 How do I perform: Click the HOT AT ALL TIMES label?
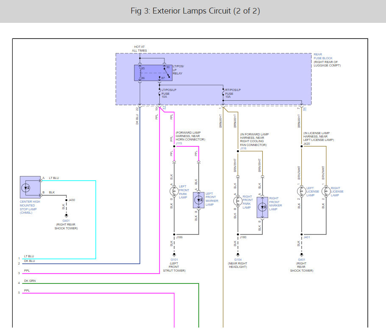[139, 49]
